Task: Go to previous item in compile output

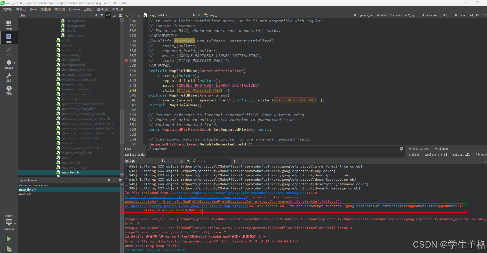Action: [x=169, y=161]
